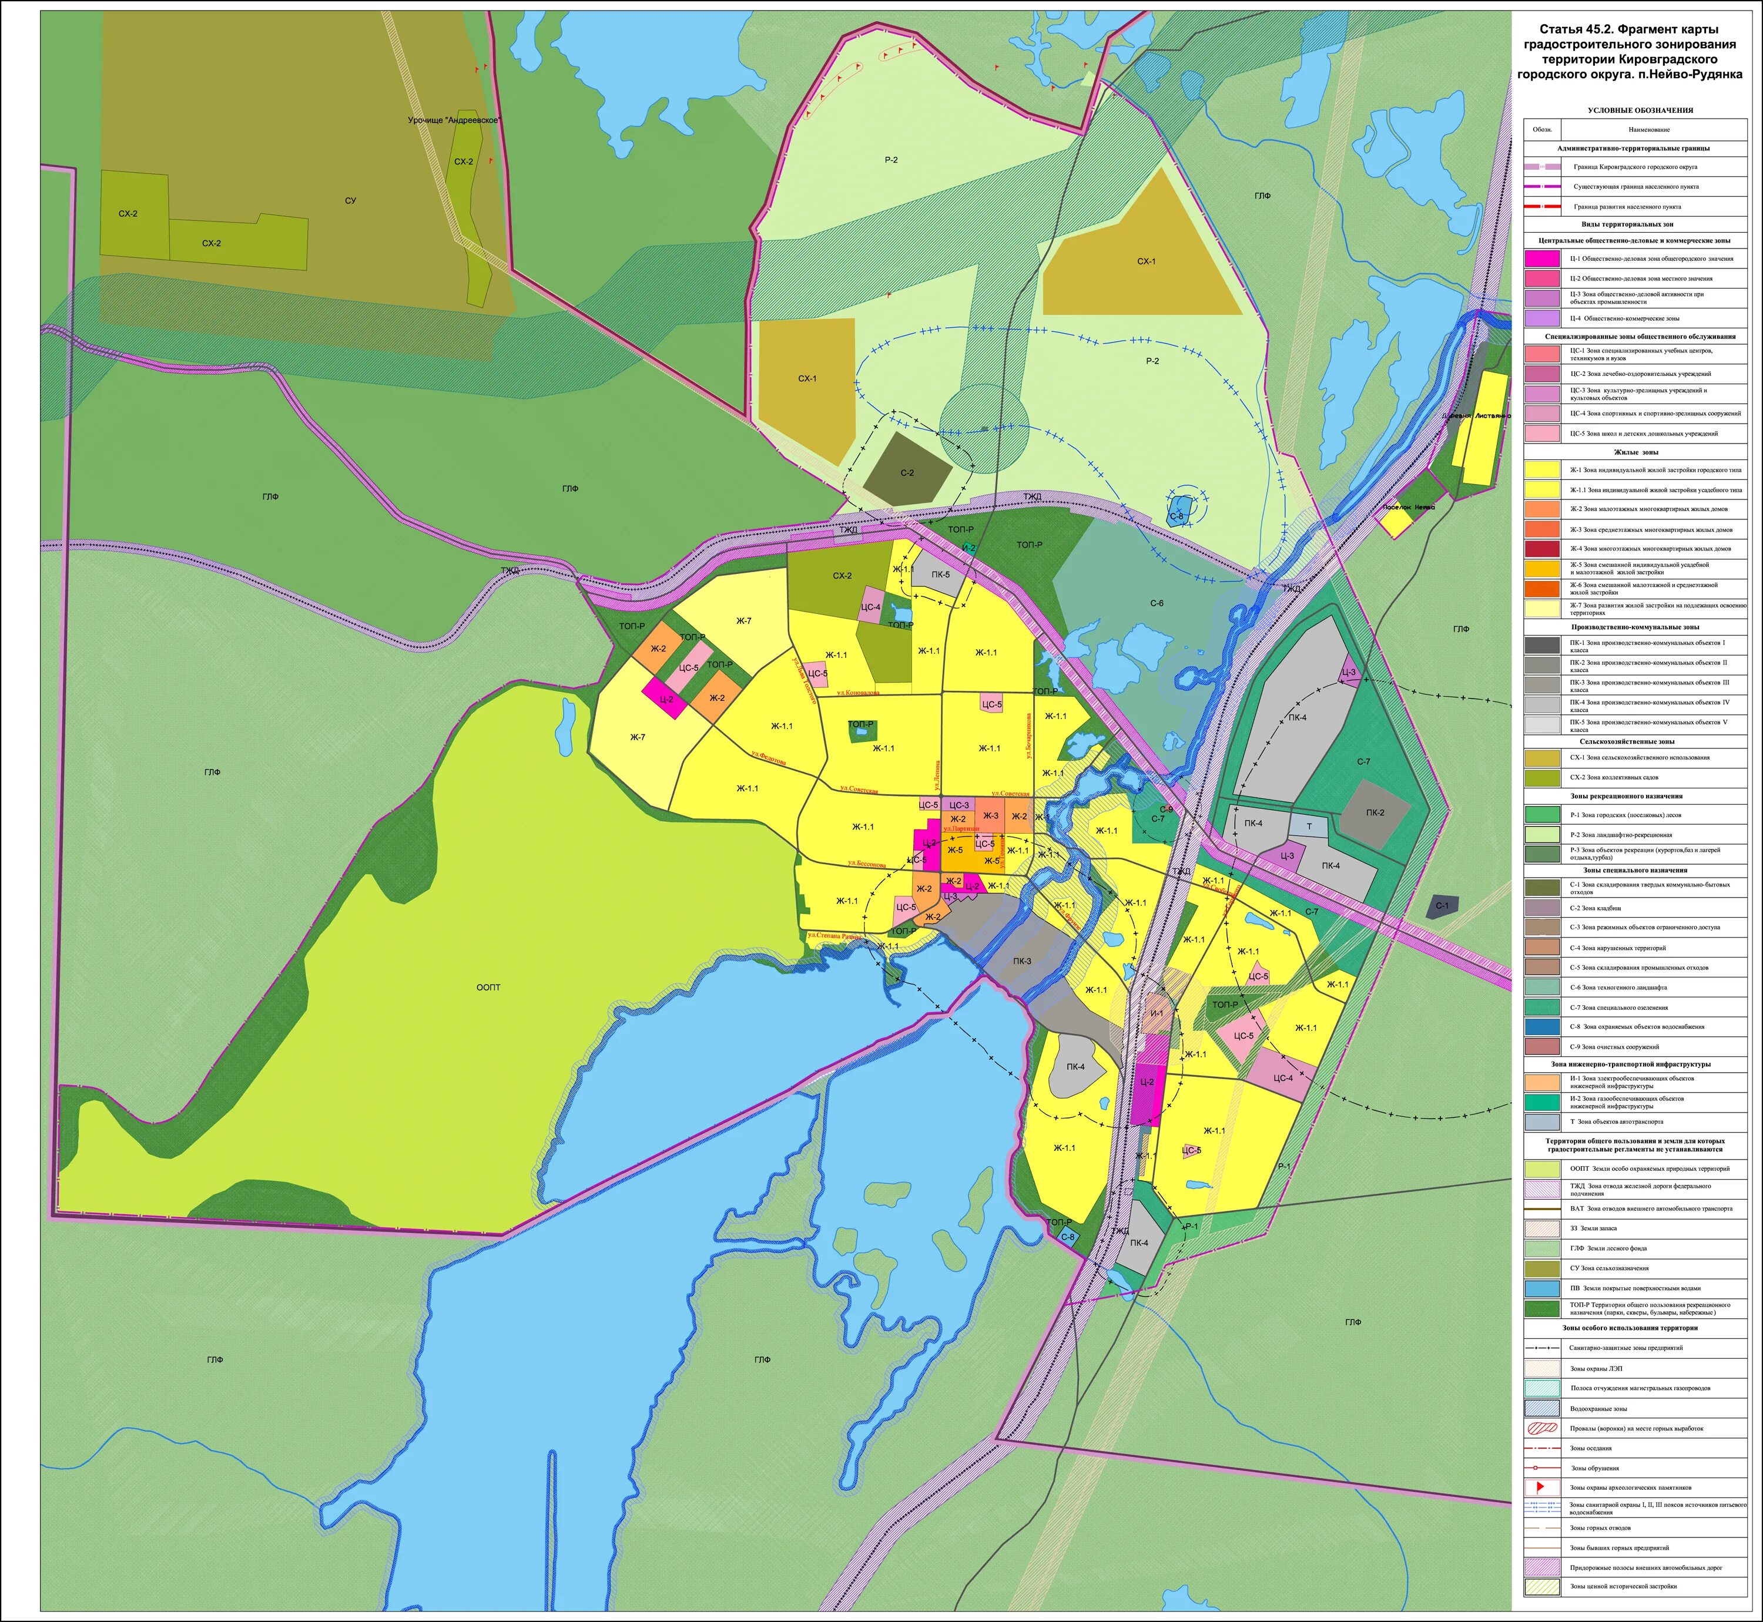
Task: Click the ПК-3 industrial zone label on the map
Action: (1022, 961)
